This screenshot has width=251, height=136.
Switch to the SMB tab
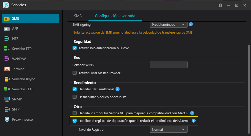pyautogui.click(x=78, y=16)
